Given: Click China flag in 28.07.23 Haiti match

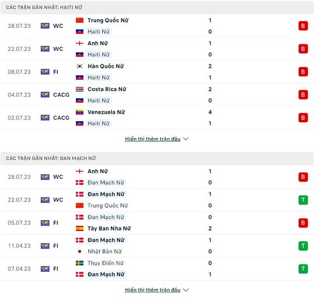Looking at the screenshot, I should pyautogui.click(x=80, y=20).
